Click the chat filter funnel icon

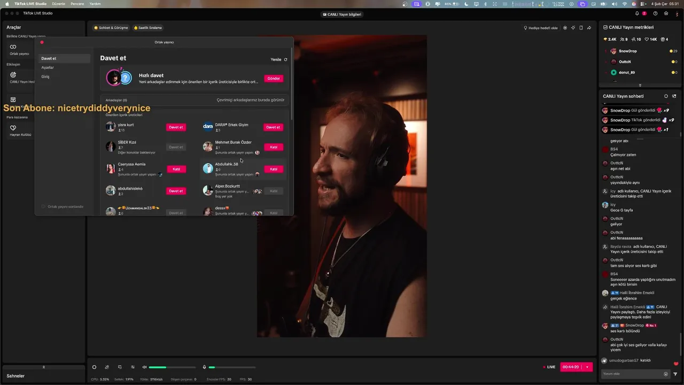pos(675,374)
